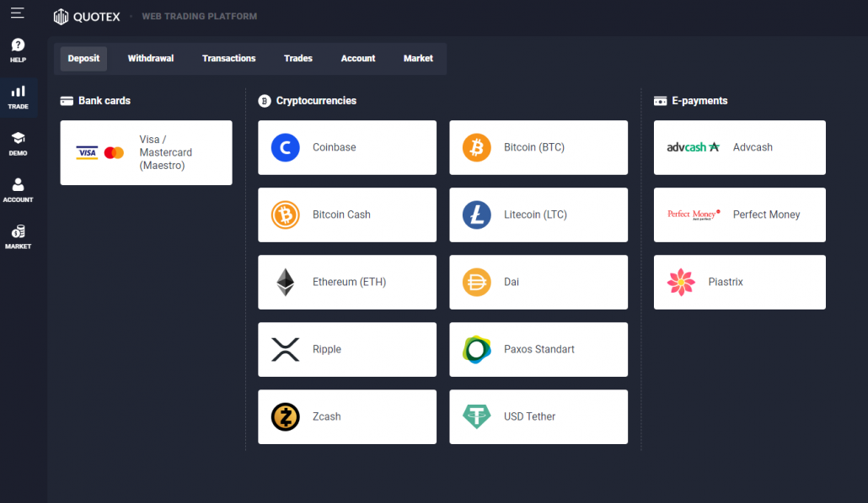Click the Litecoin coin icon
868x503 pixels.
pos(477,215)
